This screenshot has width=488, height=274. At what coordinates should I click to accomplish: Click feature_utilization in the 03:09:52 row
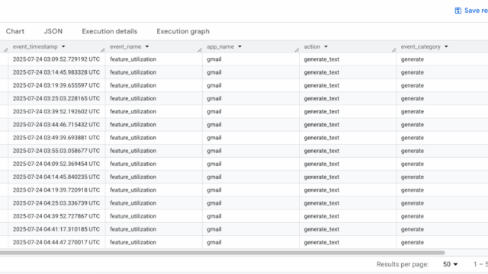(x=133, y=59)
